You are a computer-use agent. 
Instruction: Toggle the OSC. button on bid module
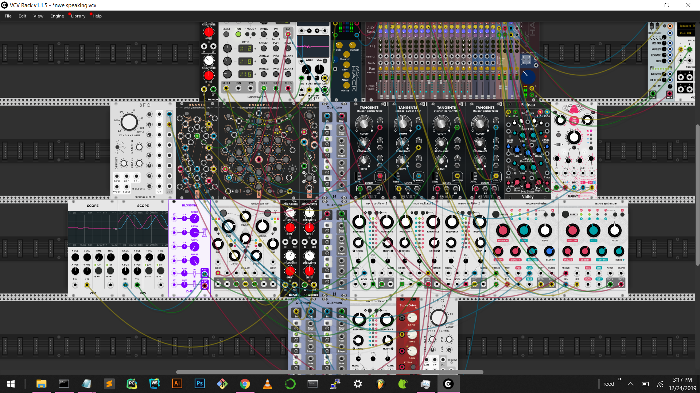[325, 61]
